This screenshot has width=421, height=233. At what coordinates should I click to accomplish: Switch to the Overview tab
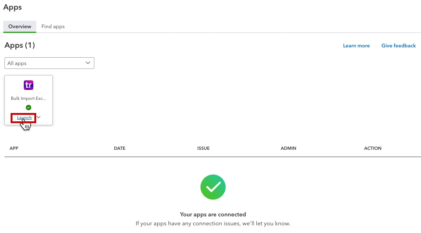pos(20,27)
